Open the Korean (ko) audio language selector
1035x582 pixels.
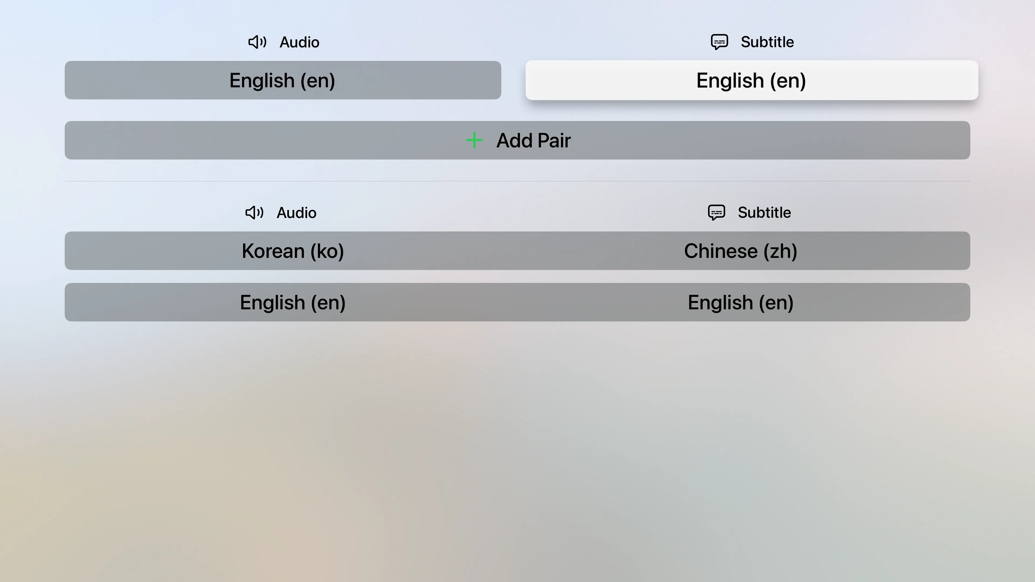pyautogui.click(x=293, y=251)
